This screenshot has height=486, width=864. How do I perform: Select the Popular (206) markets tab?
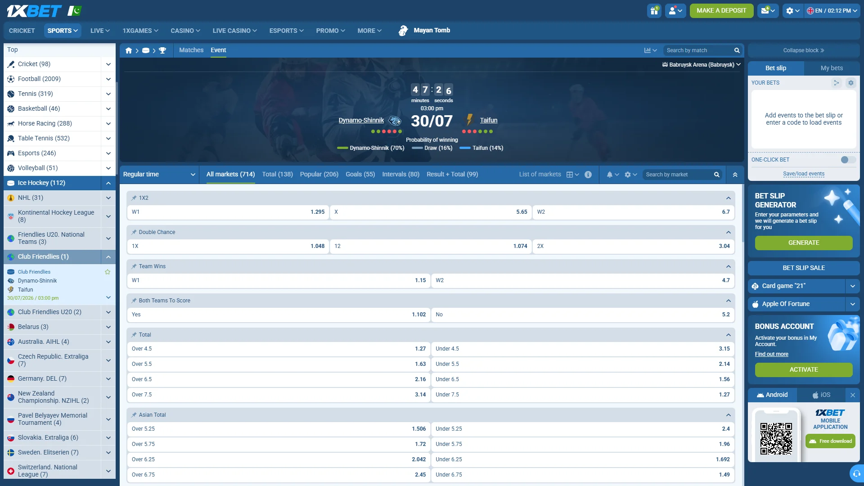pyautogui.click(x=319, y=175)
